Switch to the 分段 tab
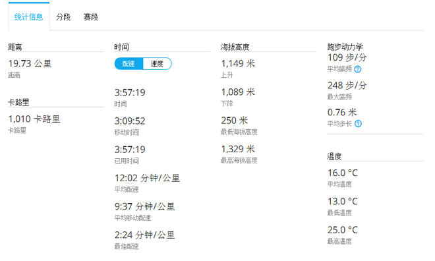Image resolution: width=435 pixels, height=261 pixels. (63, 17)
